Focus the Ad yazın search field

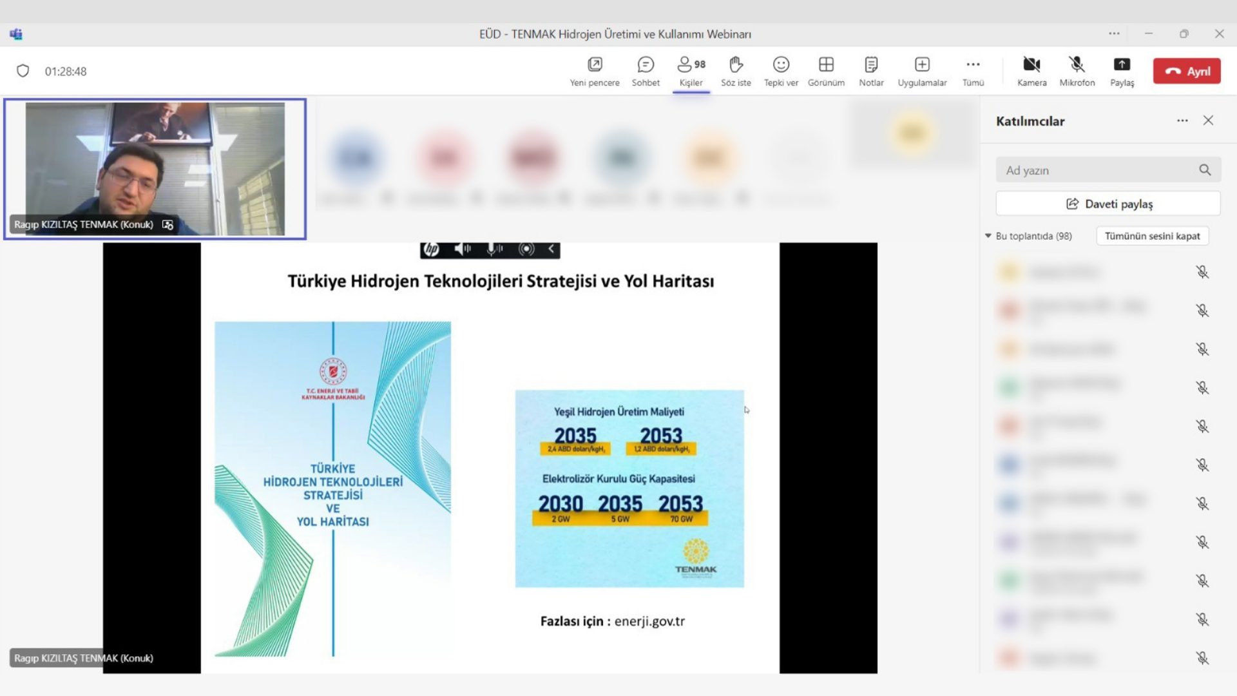(1108, 170)
